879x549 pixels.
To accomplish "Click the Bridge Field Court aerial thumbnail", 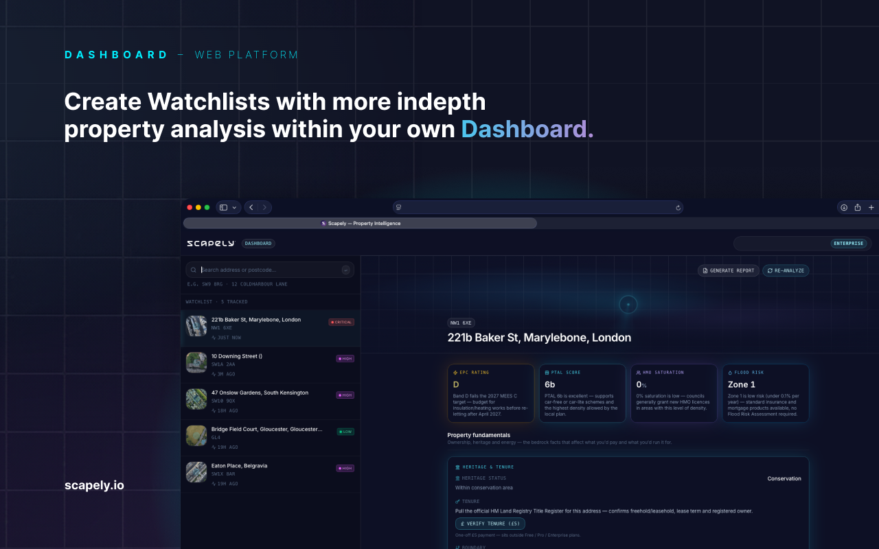I will pos(196,436).
